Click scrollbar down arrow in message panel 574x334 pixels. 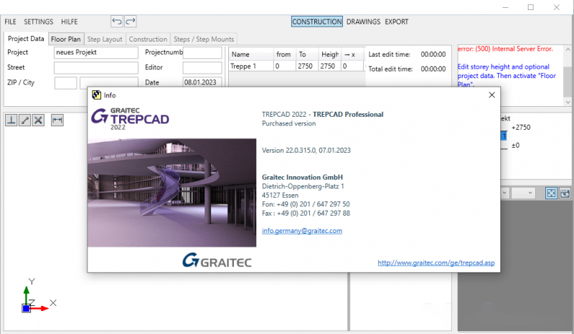pos(568,102)
